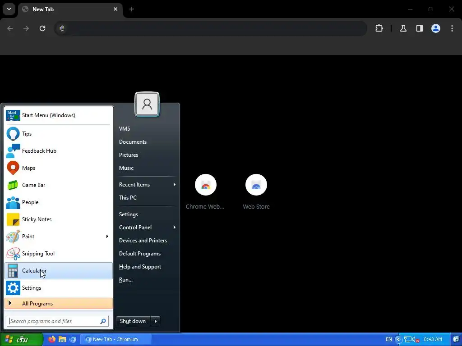The height and width of the screenshot is (346, 462).
Task: Click the notification icon beside clock
Action: click(x=456, y=339)
